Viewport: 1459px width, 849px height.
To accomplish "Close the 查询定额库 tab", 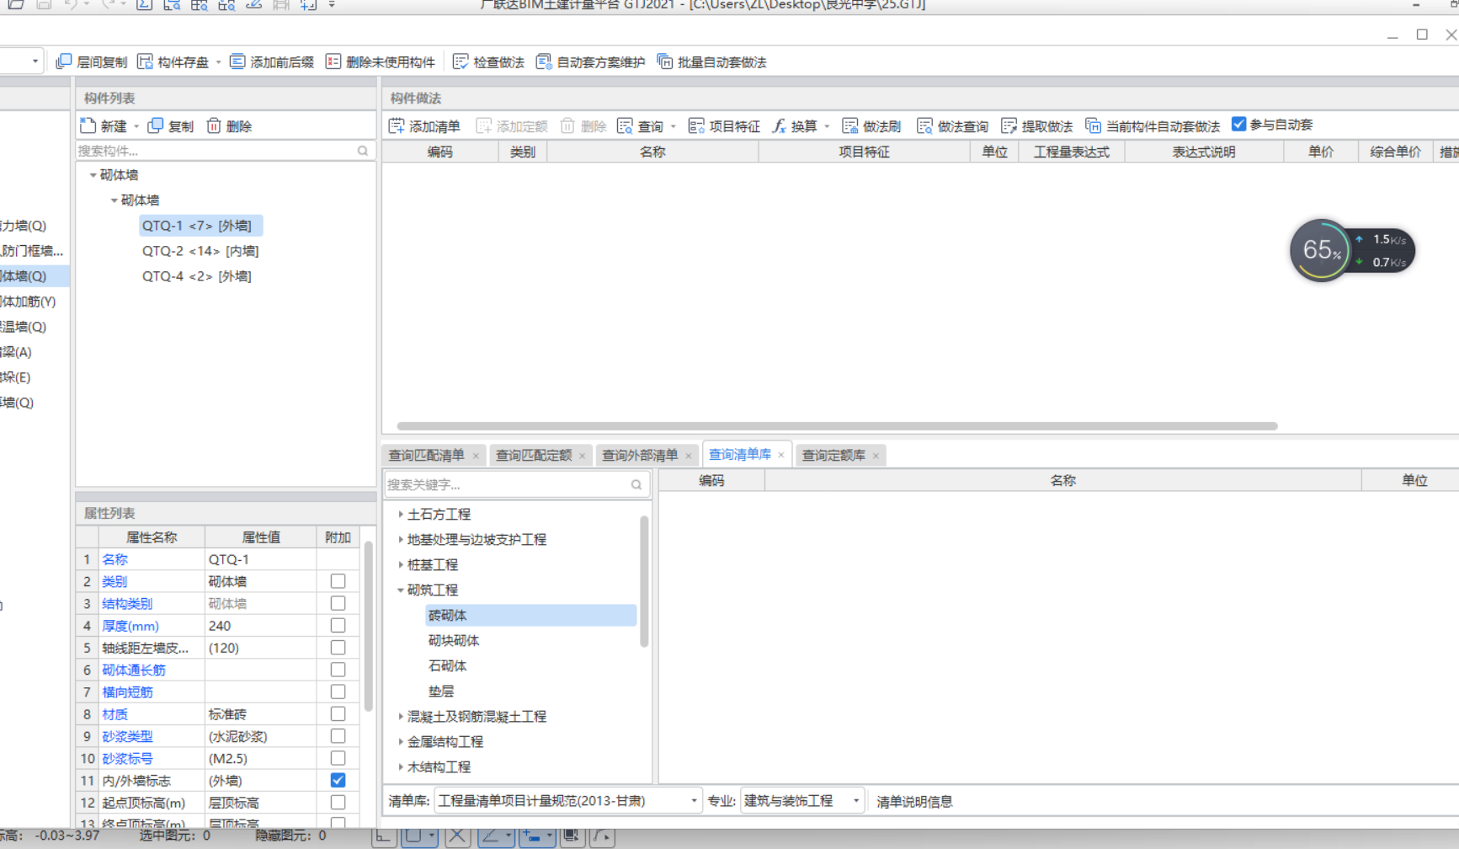I will click(x=876, y=456).
